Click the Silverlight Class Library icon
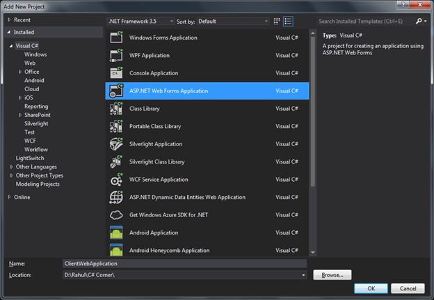Image resolution: width=434 pixels, height=300 pixels. pos(116,161)
